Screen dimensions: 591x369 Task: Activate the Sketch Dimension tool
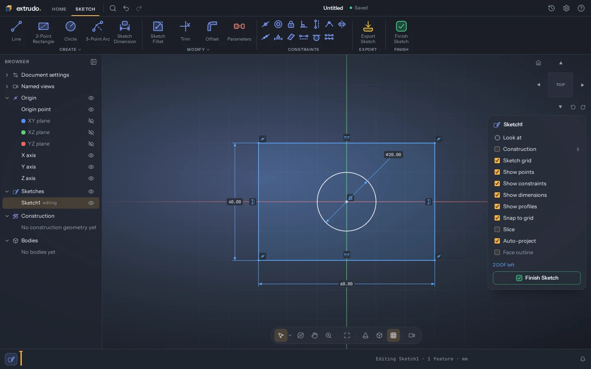click(x=125, y=32)
